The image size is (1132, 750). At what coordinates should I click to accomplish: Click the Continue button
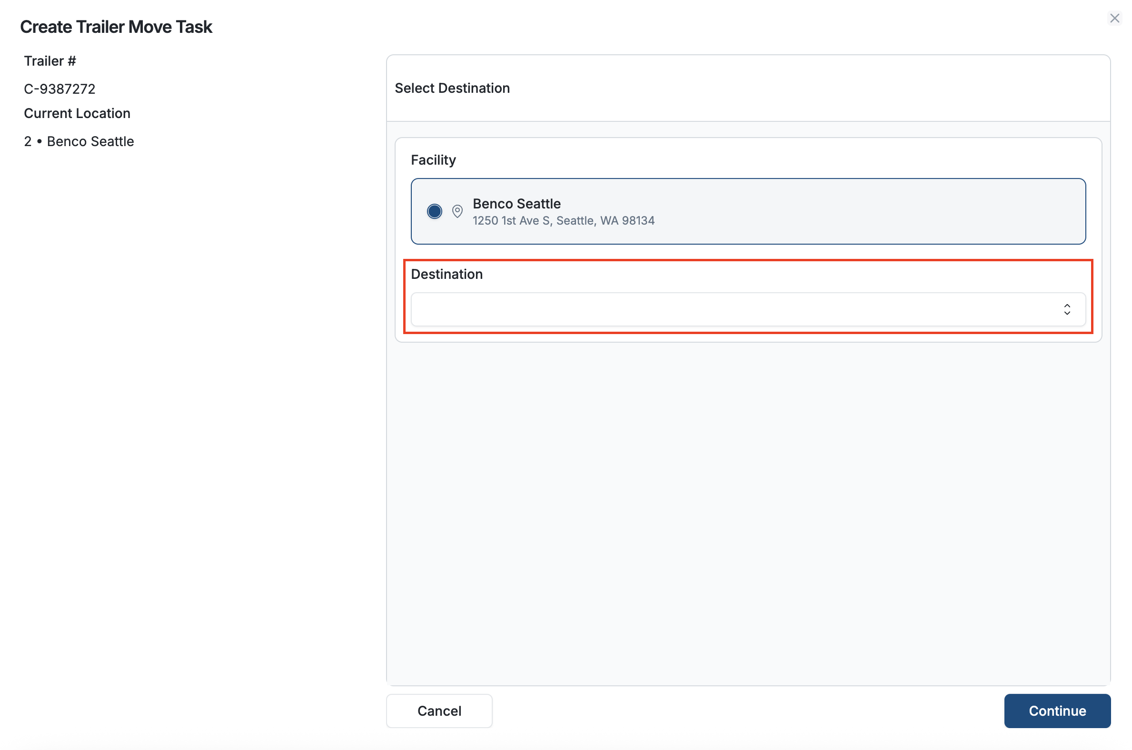pyautogui.click(x=1057, y=711)
